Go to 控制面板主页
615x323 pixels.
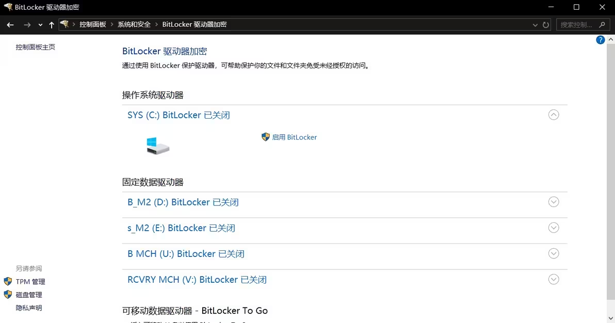tap(35, 46)
